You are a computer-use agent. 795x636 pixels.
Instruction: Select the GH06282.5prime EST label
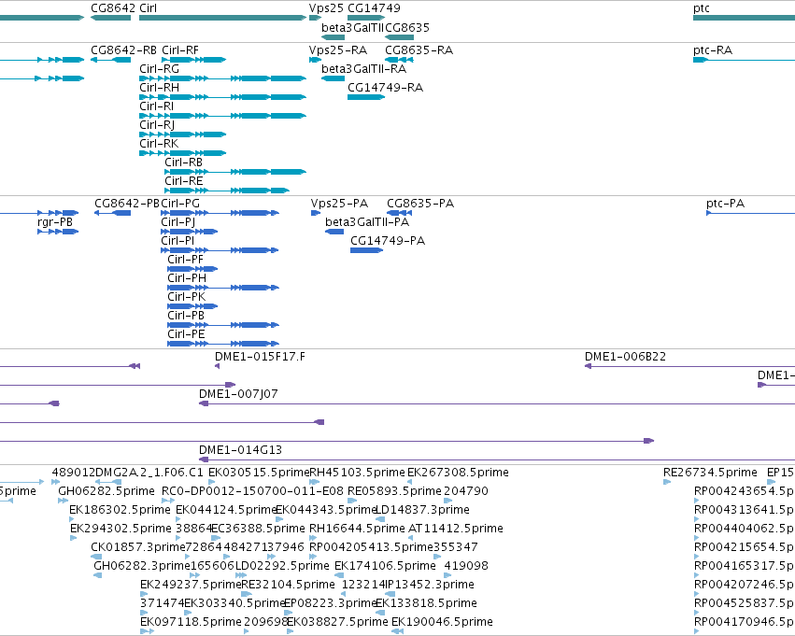click(x=106, y=491)
